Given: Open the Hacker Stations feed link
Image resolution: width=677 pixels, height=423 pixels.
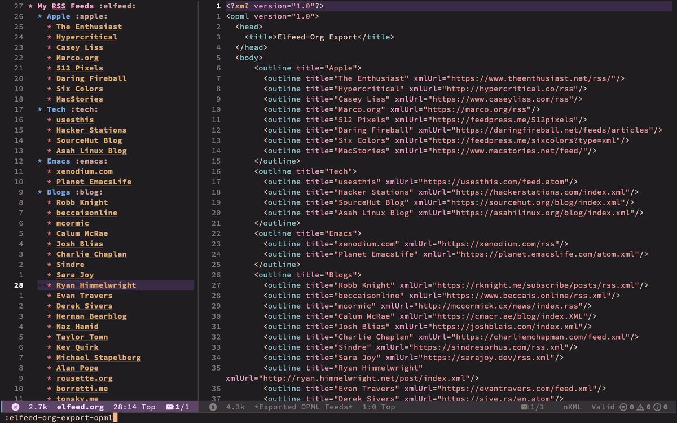Looking at the screenshot, I should pos(91,130).
